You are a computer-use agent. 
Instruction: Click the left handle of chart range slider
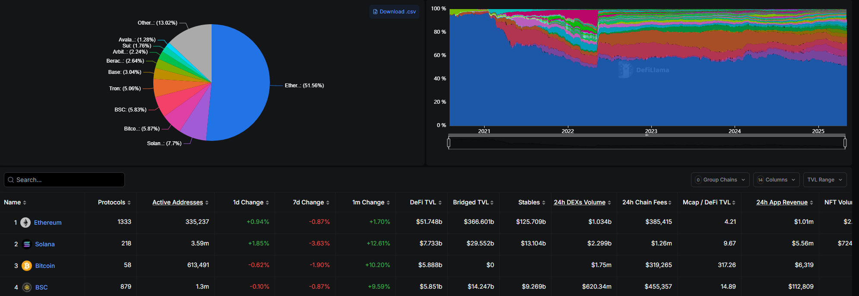[449, 143]
